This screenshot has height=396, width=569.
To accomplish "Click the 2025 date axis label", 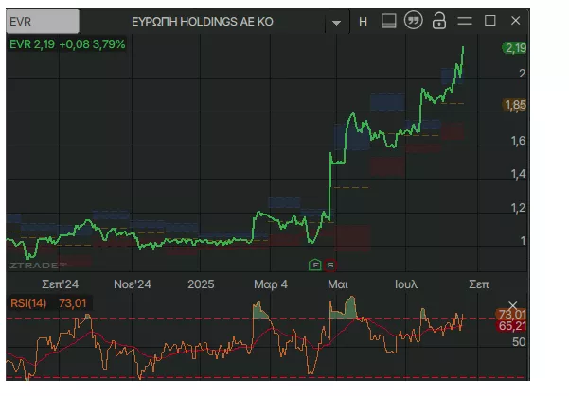I will click(201, 284).
